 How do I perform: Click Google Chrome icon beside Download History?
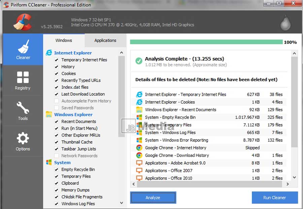click(139, 155)
